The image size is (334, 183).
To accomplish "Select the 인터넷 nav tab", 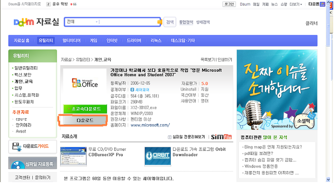I will [x=112, y=41].
